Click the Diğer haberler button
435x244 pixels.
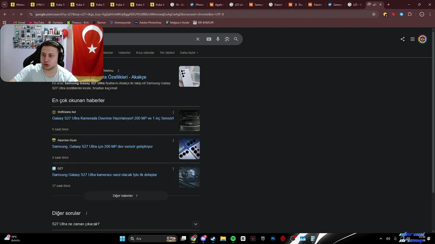tap(126, 196)
